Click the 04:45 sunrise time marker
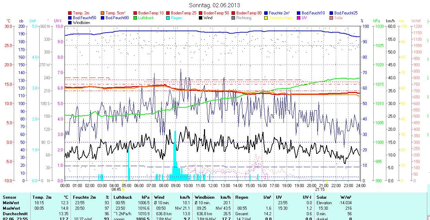This screenshot has width=430, height=220. pyautogui.click(x=116, y=189)
